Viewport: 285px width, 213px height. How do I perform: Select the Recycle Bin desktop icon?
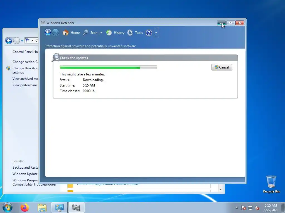click(271, 184)
